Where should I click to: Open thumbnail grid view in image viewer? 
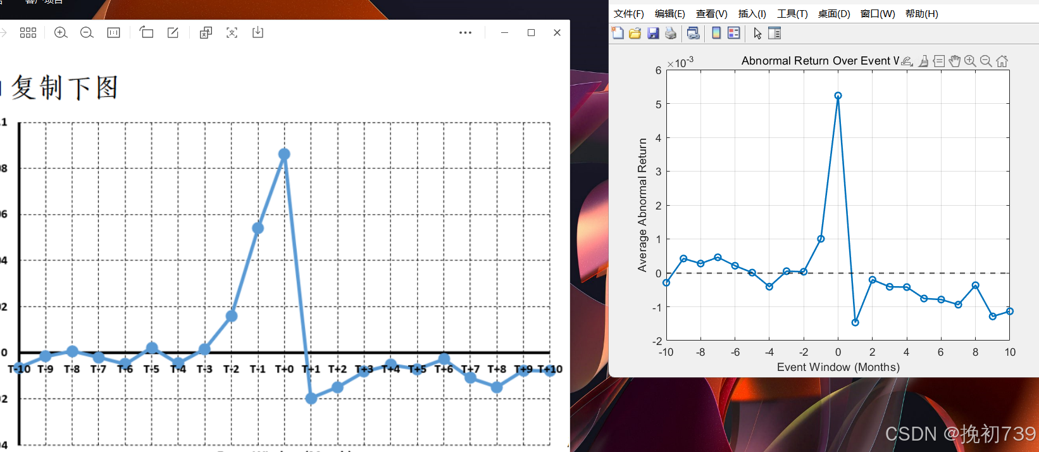pos(28,33)
